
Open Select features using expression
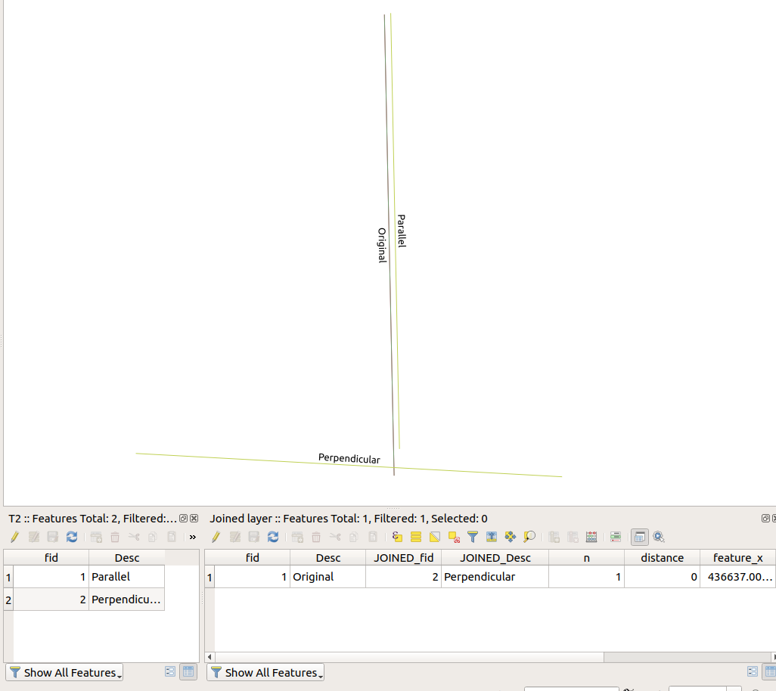point(397,537)
